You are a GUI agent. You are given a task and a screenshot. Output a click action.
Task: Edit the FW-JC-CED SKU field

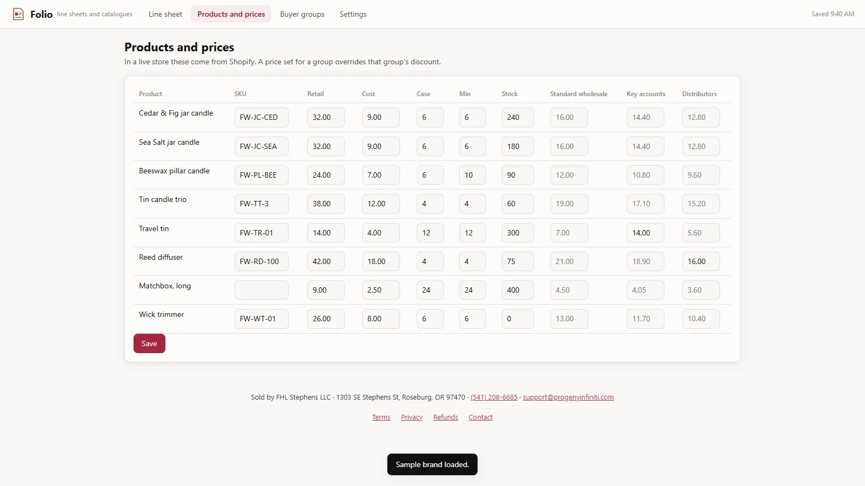click(261, 117)
